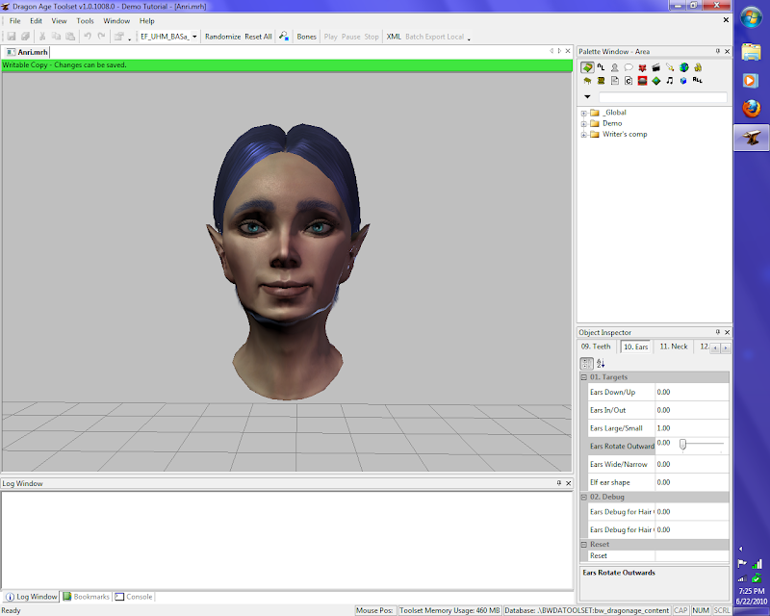The height and width of the screenshot is (616, 770).
Task: Open the EF_UHM_BASa dropdown
Action: [194, 37]
